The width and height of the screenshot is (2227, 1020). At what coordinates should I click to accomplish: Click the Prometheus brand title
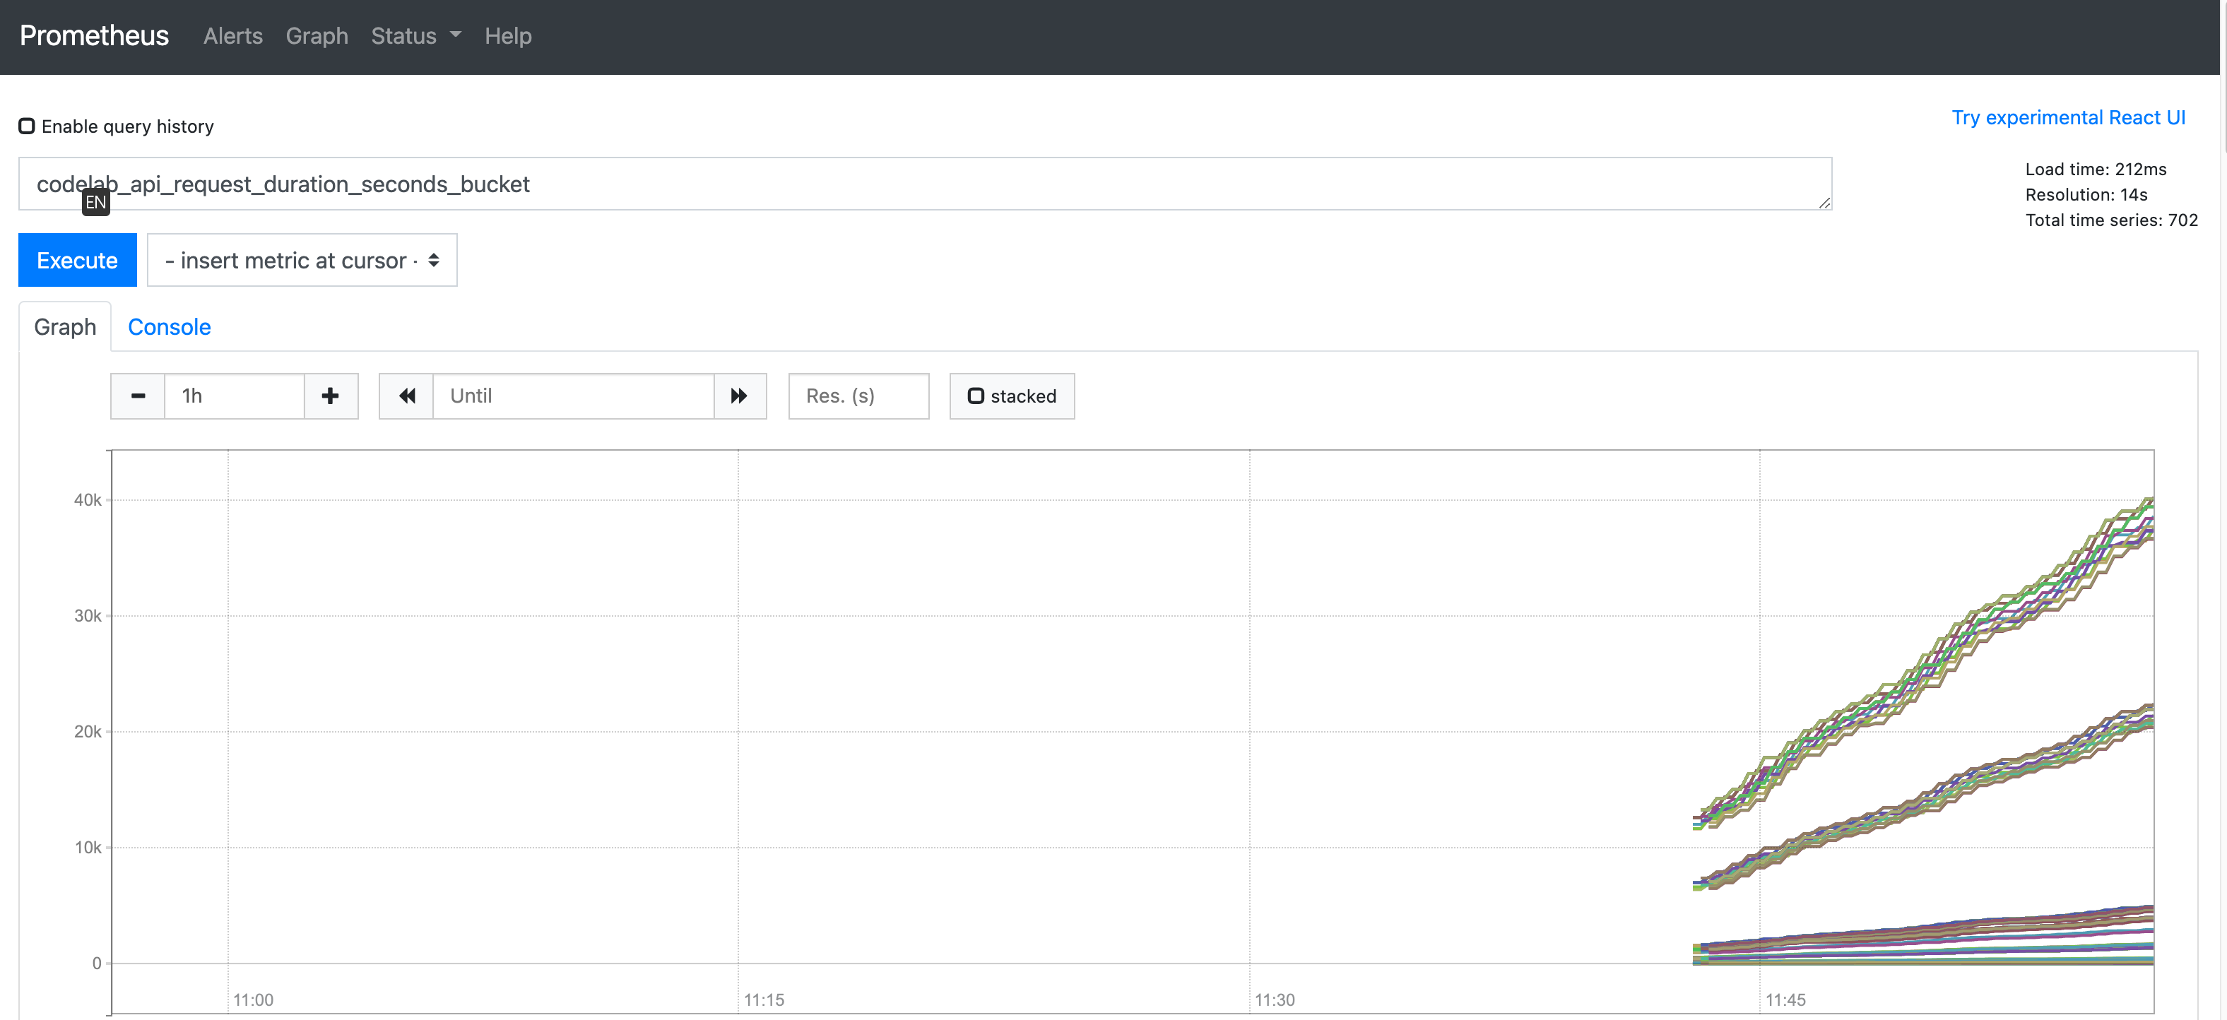point(94,35)
